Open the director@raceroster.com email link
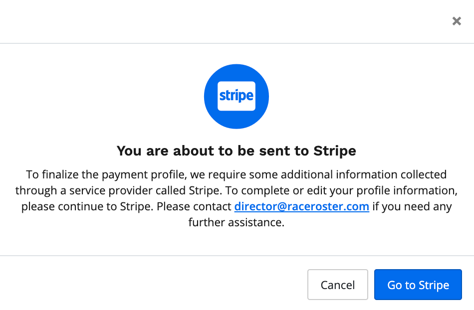This screenshot has height=310, width=474. click(301, 206)
